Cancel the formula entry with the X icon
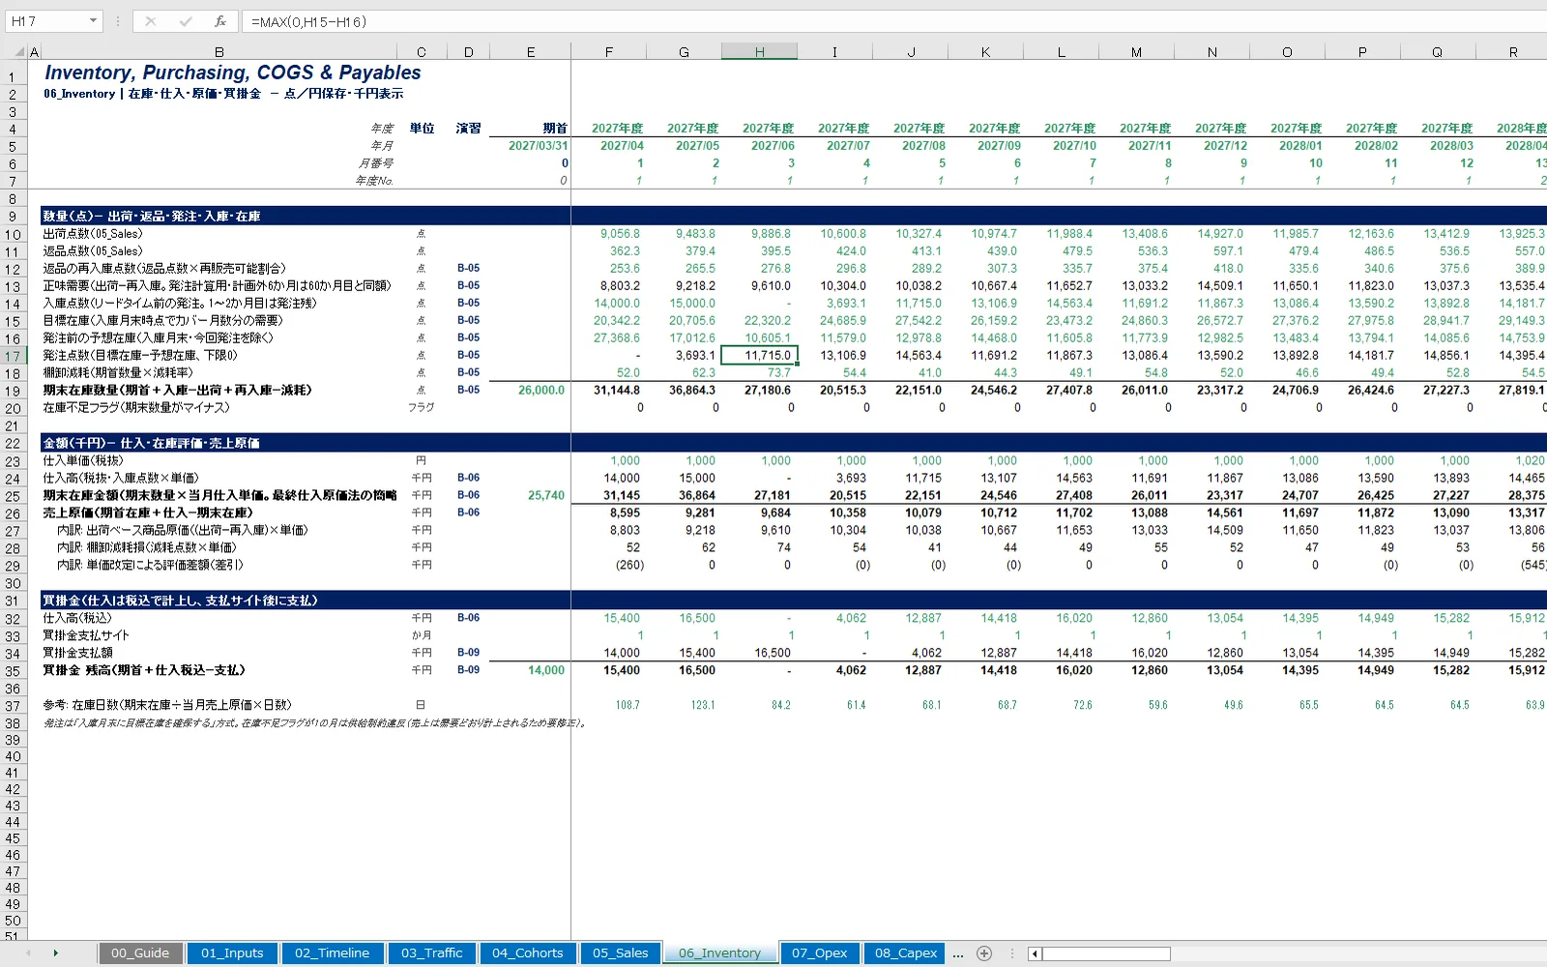The image size is (1547, 967). (151, 21)
